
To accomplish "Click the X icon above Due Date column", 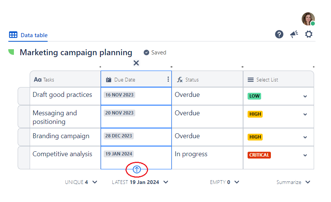I will click(136, 63).
